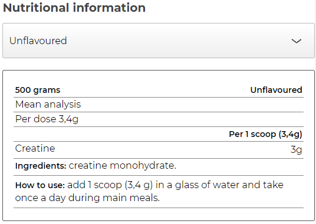316x224 pixels.
Task: Click the 3g creatine value
Action: (x=296, y=150)
